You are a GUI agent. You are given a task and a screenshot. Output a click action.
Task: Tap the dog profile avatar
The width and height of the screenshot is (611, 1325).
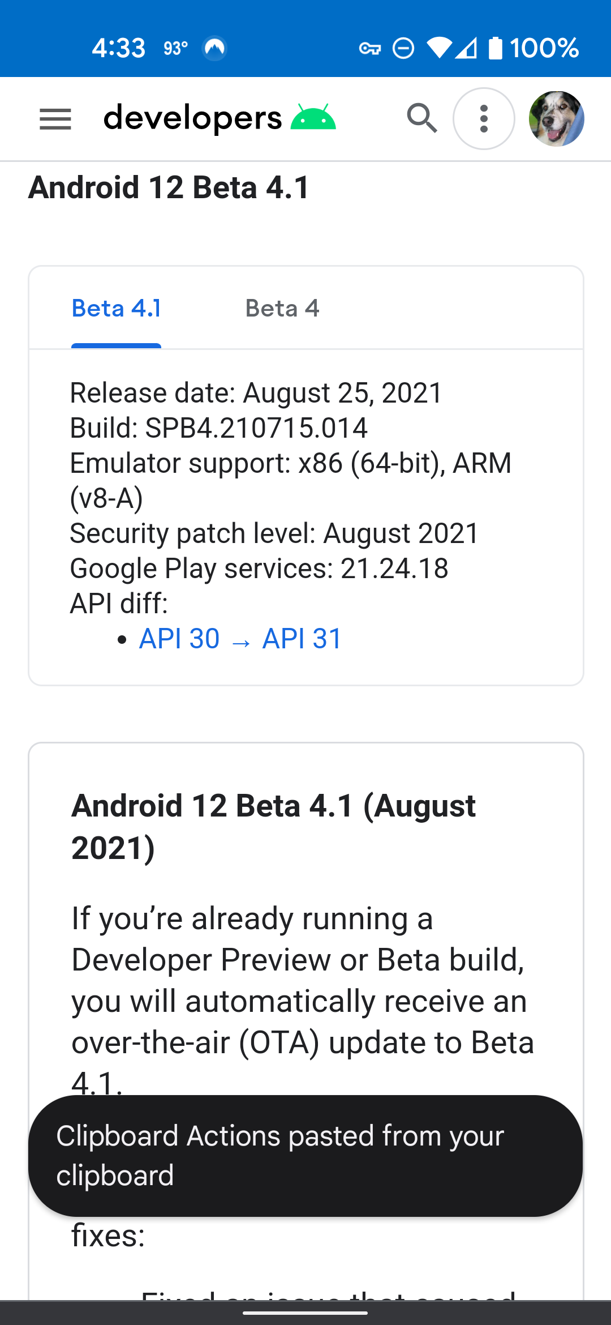point(556,119)
